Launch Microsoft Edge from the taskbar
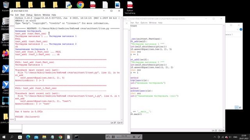 [28, 137]
